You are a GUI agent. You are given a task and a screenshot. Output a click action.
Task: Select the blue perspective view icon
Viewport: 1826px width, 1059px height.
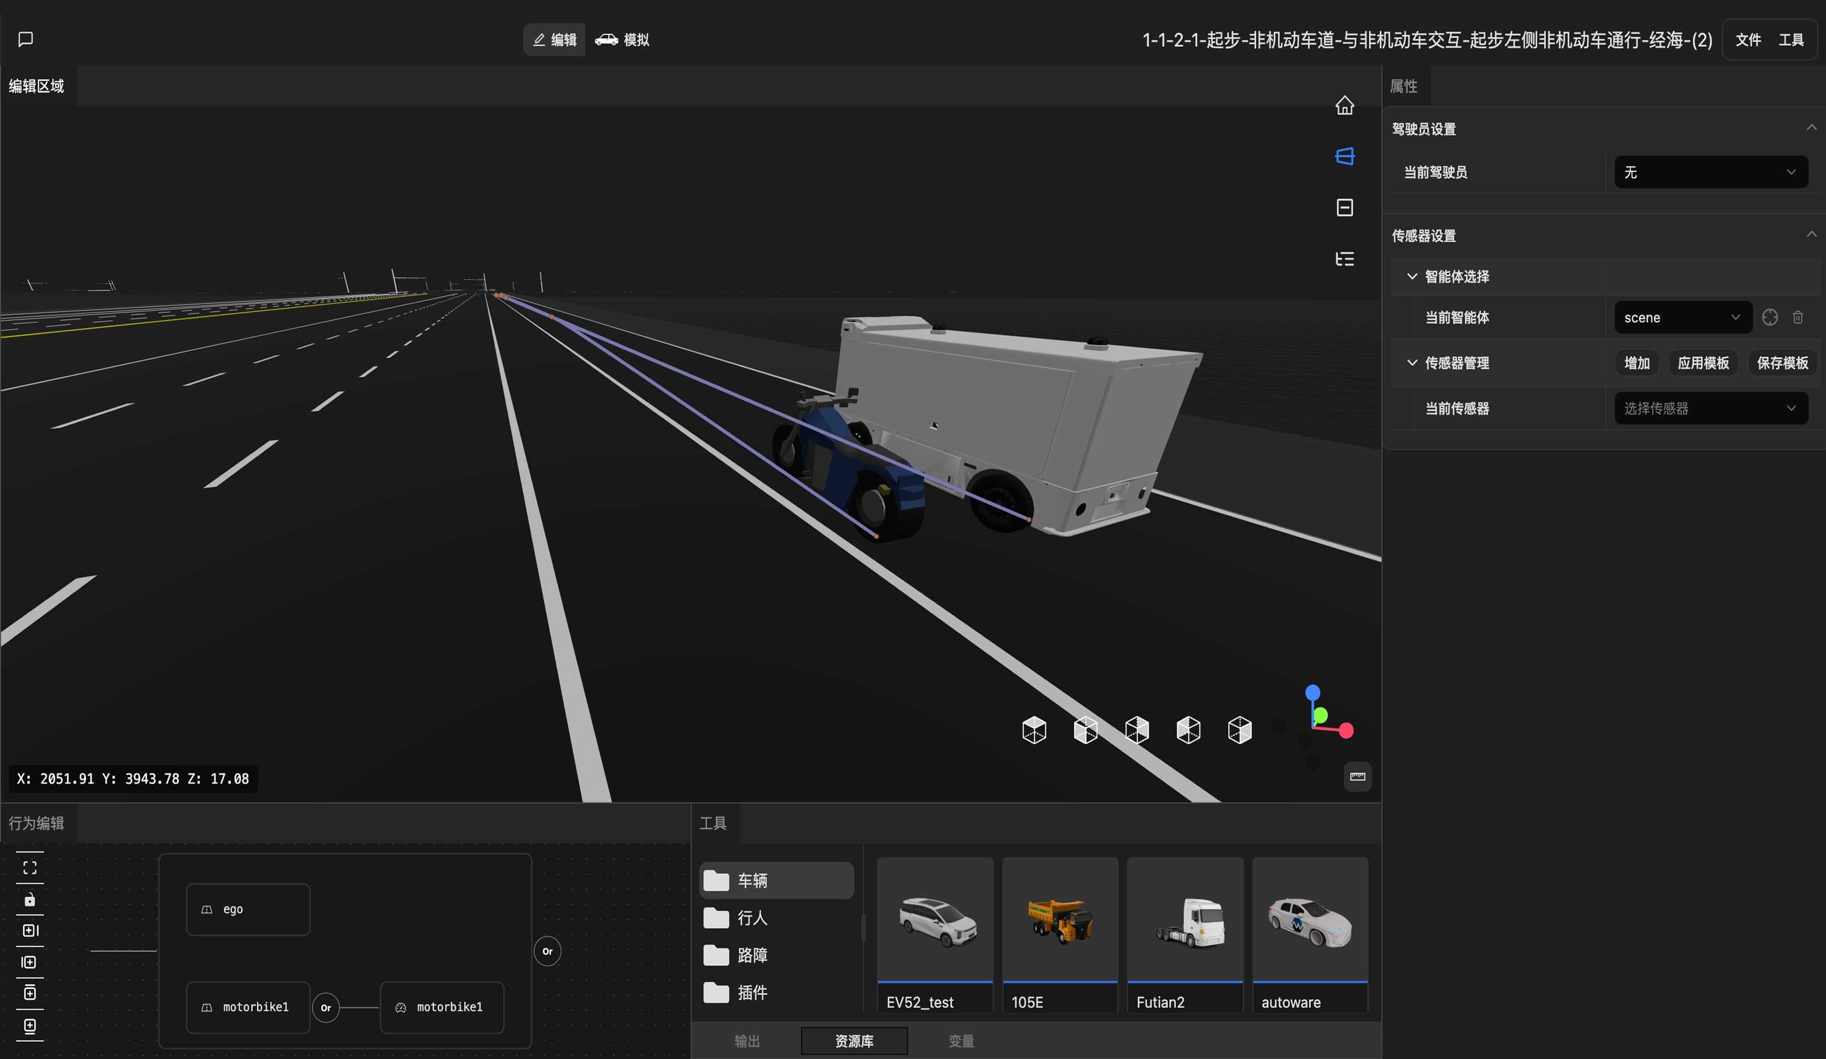point(1344,157)
